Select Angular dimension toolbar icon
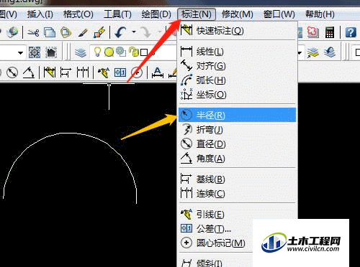 click(29, 72)
